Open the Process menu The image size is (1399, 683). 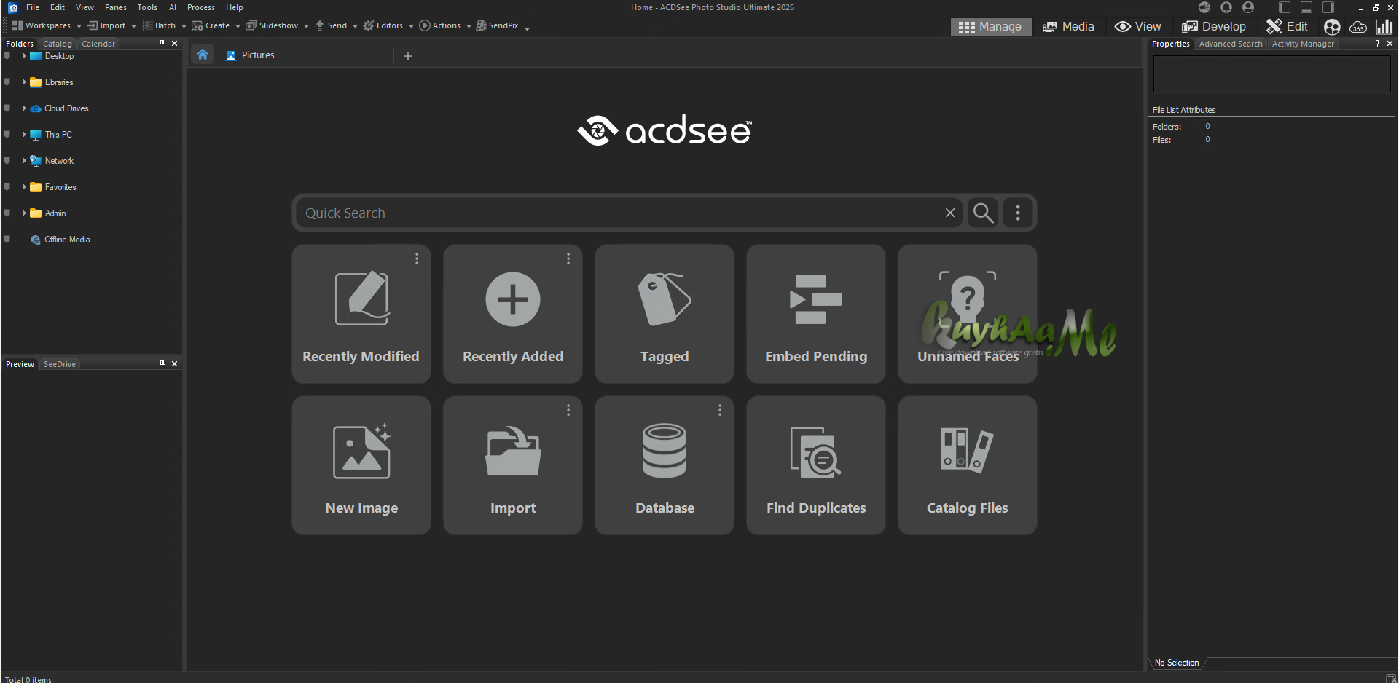point(201,7)
